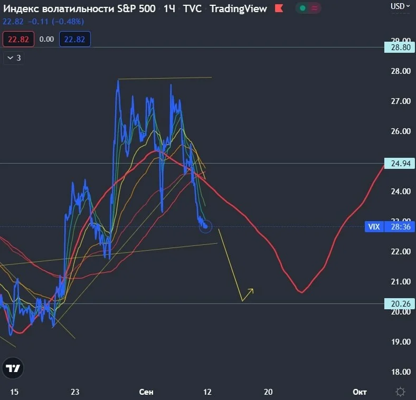The height and width of the screenshot is (400, 416).
Task: Open the USD currency dropdown
Action: pyautogui.click(x=400, y=6)
